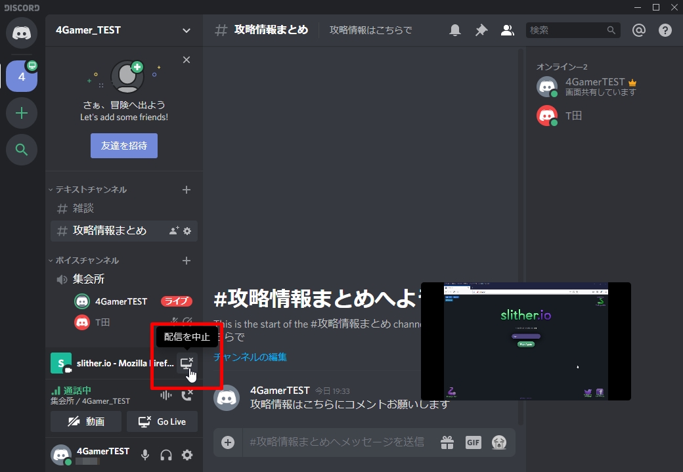
Task: Toggle headphone deafen
Action: tap(166, 456)
